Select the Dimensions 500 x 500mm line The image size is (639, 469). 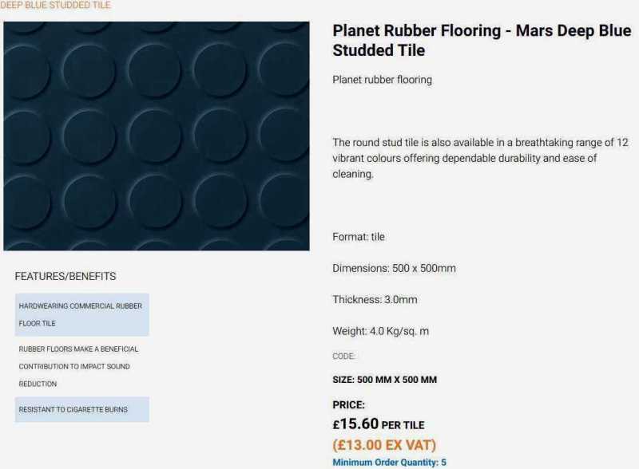[x=394, y=268]
